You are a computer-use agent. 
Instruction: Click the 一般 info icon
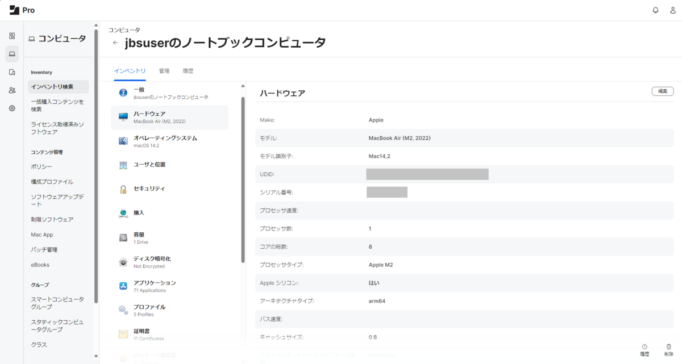(x=123, y=93)
